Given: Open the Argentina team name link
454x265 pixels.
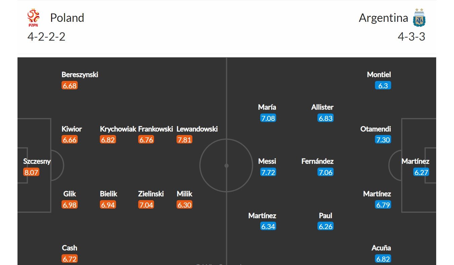Looking at the screenshot, I should pyautogui.click(x=383, y=18).
